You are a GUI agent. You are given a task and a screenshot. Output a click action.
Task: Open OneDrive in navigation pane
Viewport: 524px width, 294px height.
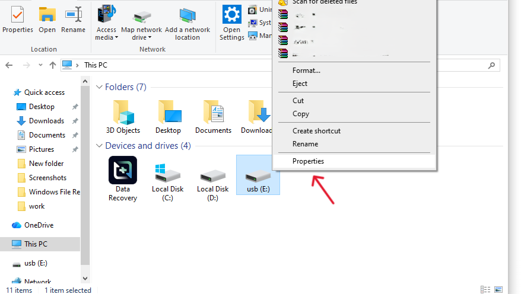point(39,225)
